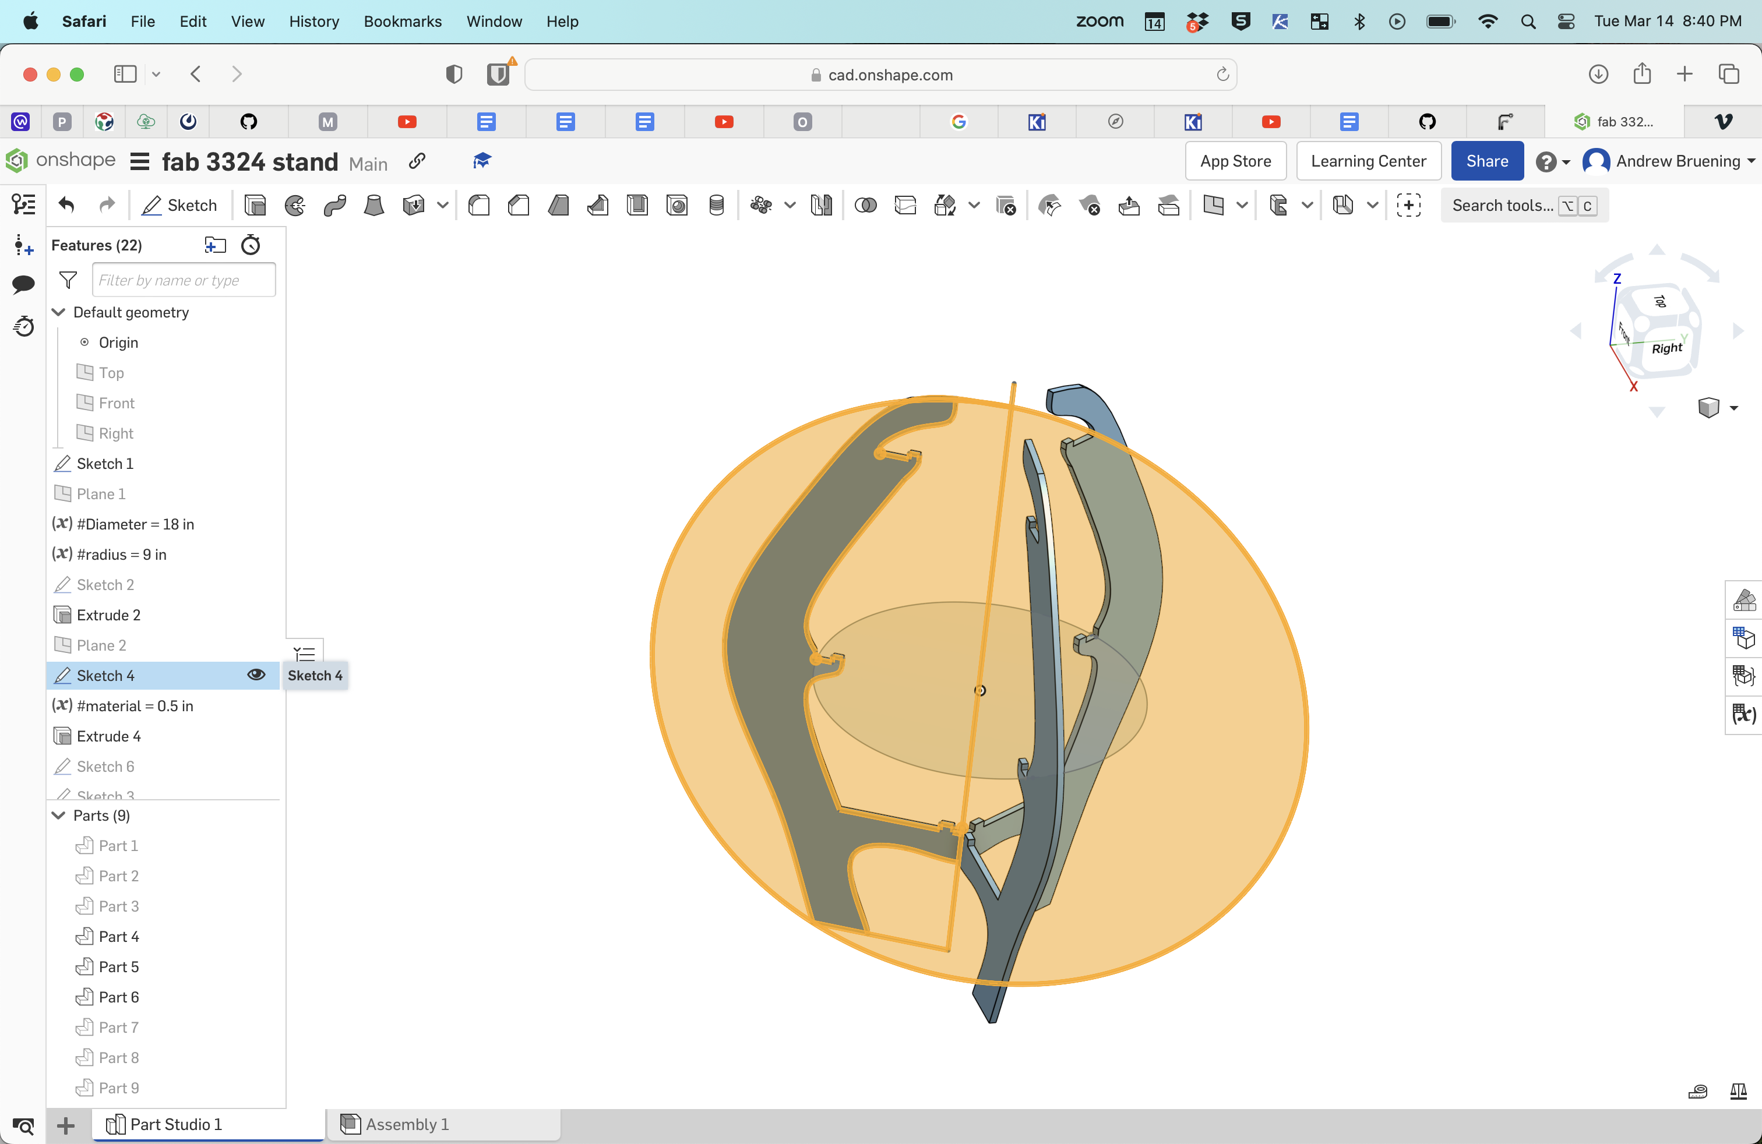Screen dimensions: 1762x1144
Task: Select the Linear pattern tool
Action: [761, 205]
